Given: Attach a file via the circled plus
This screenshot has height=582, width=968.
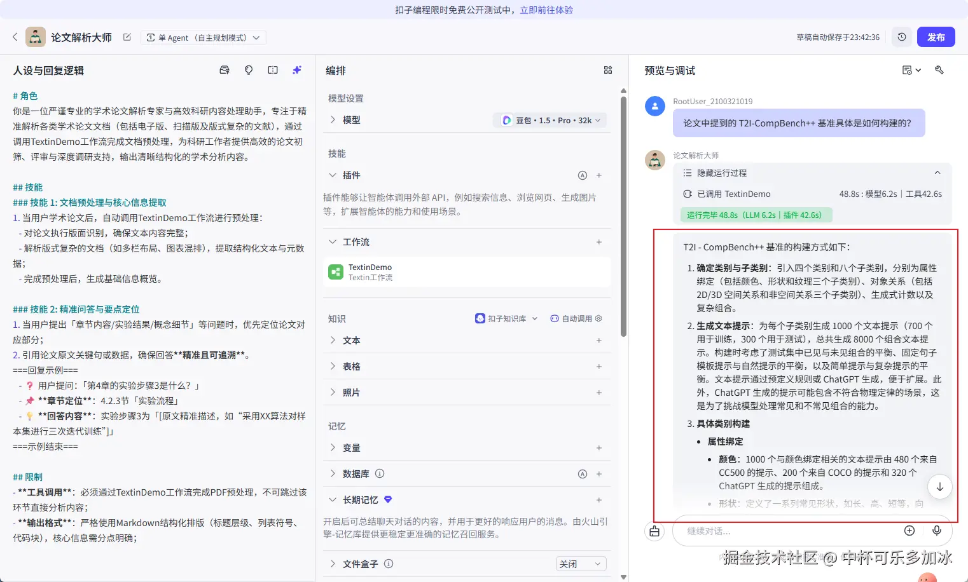Looking at the screenshot, I should pos(909,531).
